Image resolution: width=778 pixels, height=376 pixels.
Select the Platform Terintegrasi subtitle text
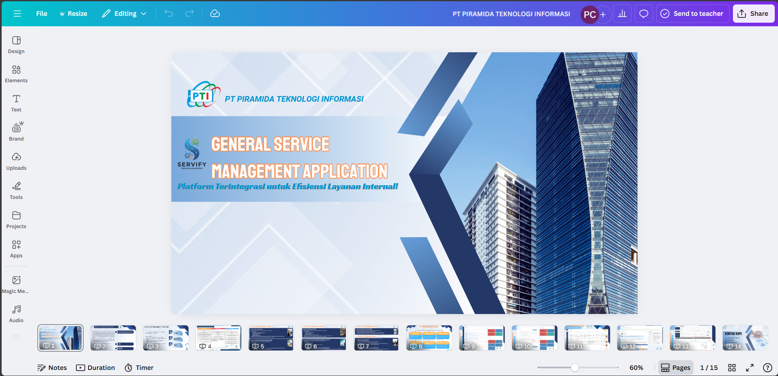(287, 186)
